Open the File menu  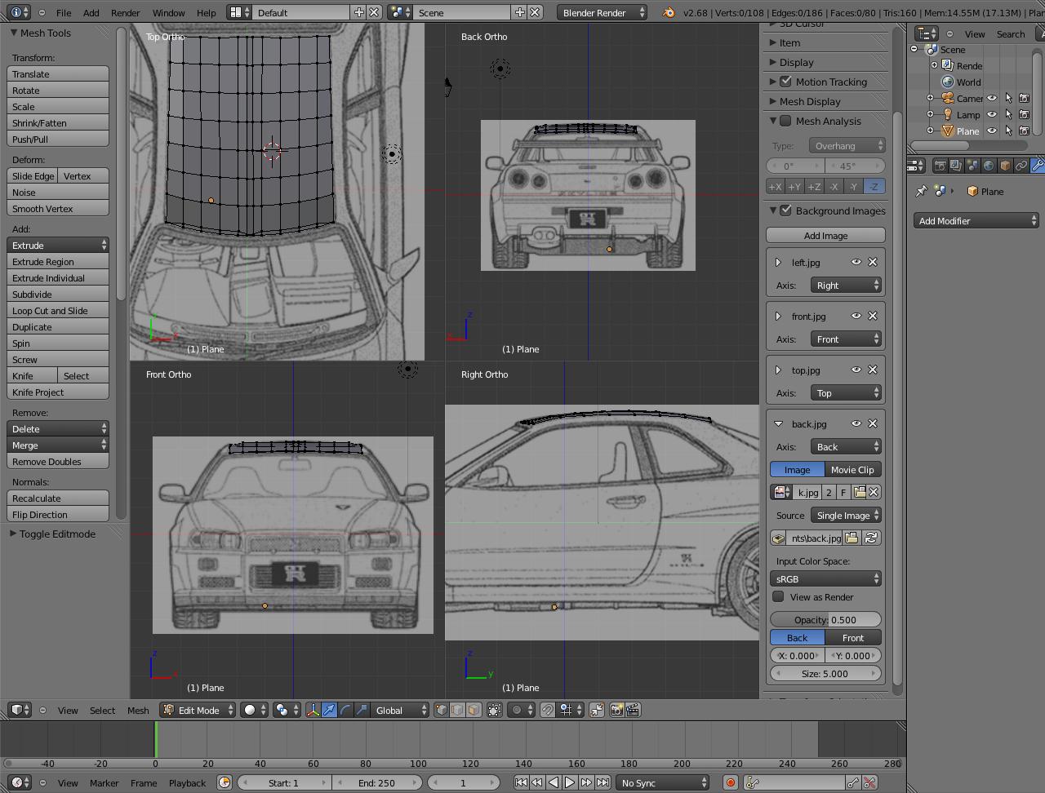click(63, 12)
